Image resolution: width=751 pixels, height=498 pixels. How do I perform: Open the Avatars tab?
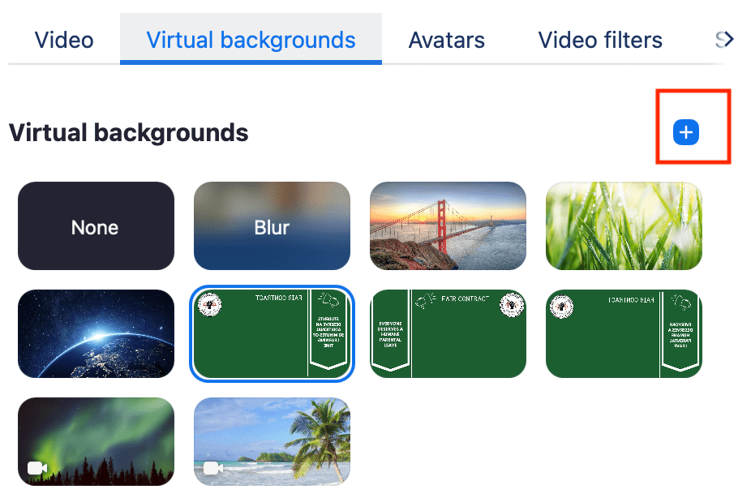coord(446,40)
